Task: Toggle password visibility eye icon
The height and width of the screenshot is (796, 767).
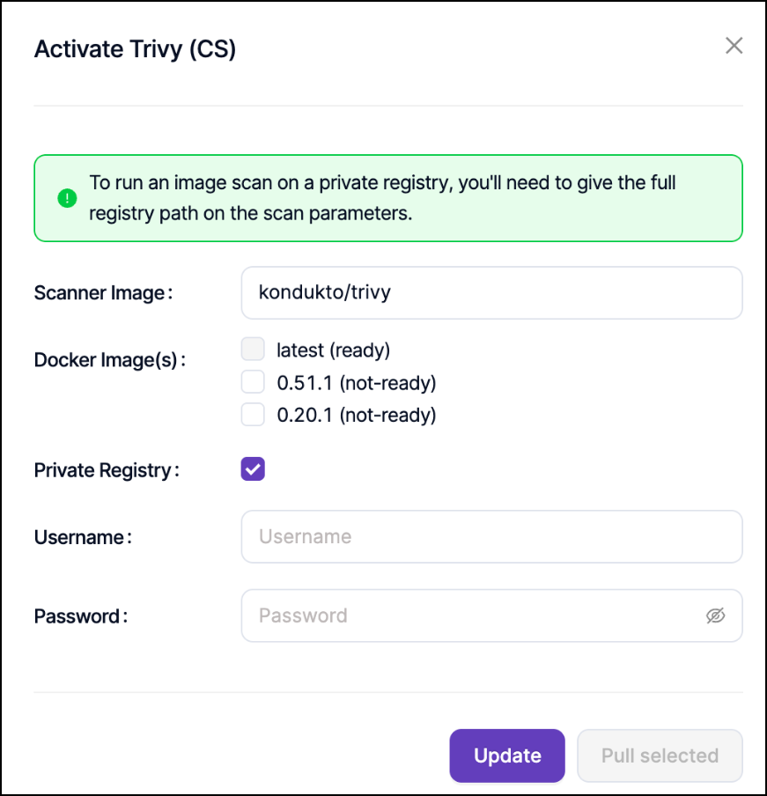Action: point(715,615)
